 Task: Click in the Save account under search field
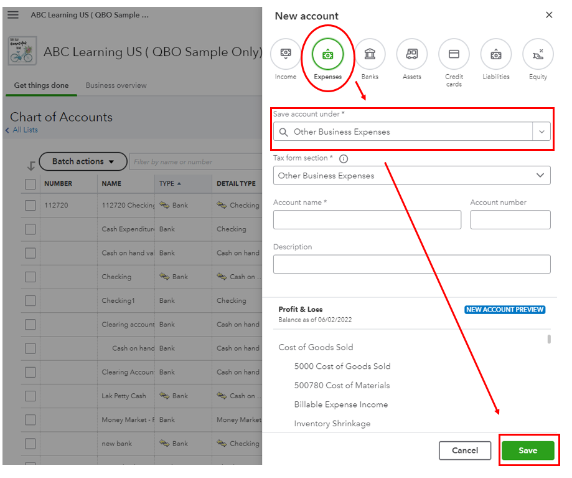pyautogui.click(x=403, y=131)
